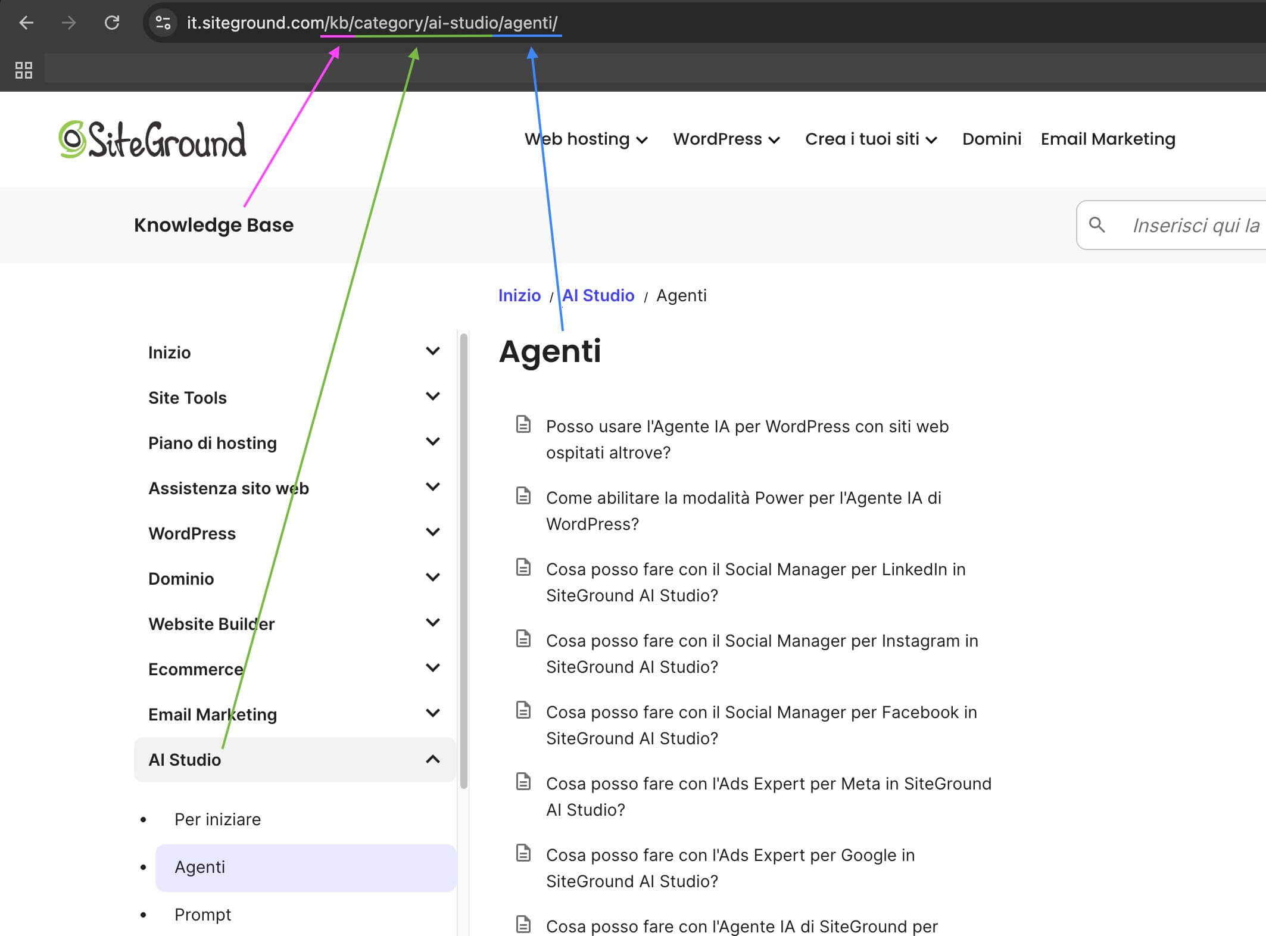Click the document icon beside the Instagram Social Manager article
Image resolution: width=1266 pixels, height=936 pixels.
click(x=524, y=639)
